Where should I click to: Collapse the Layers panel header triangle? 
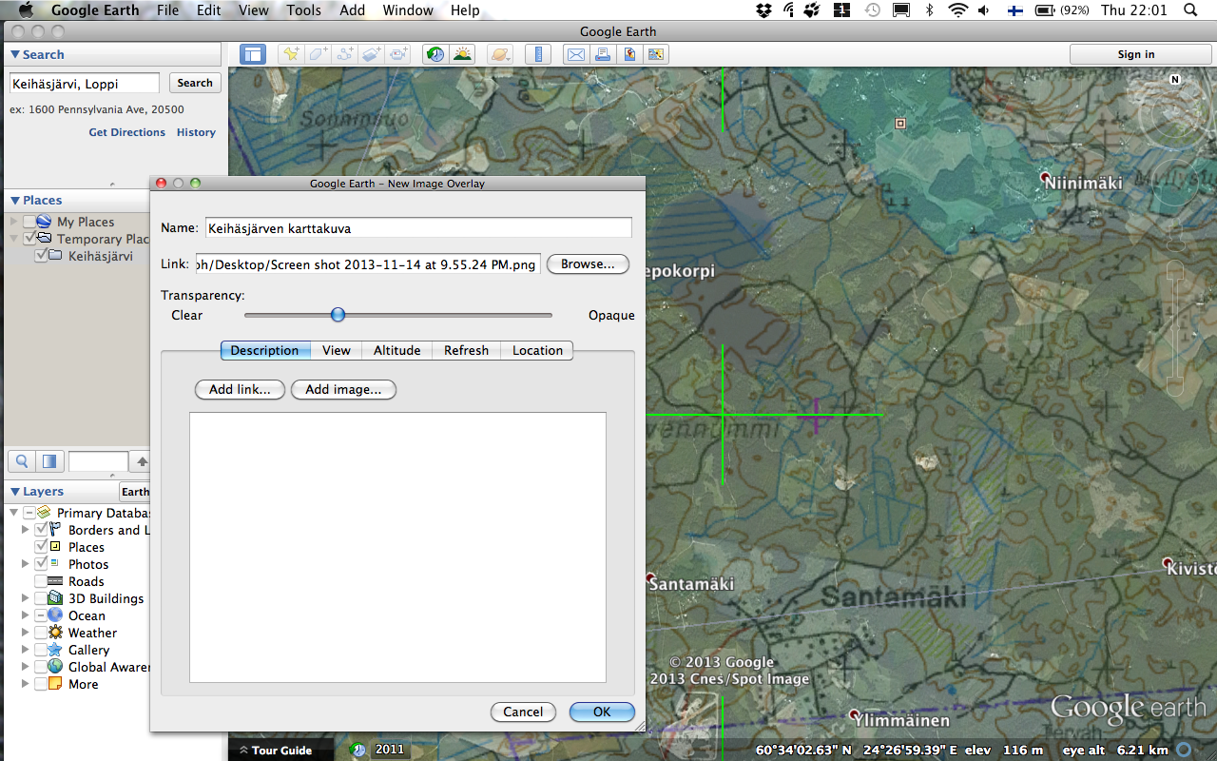(x=15, y=492)
